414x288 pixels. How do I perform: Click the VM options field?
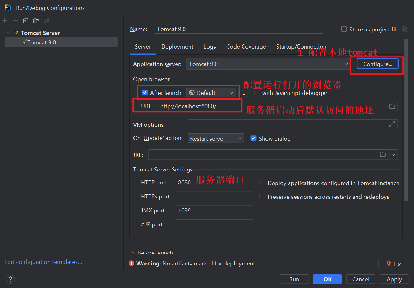click(293, 124)
